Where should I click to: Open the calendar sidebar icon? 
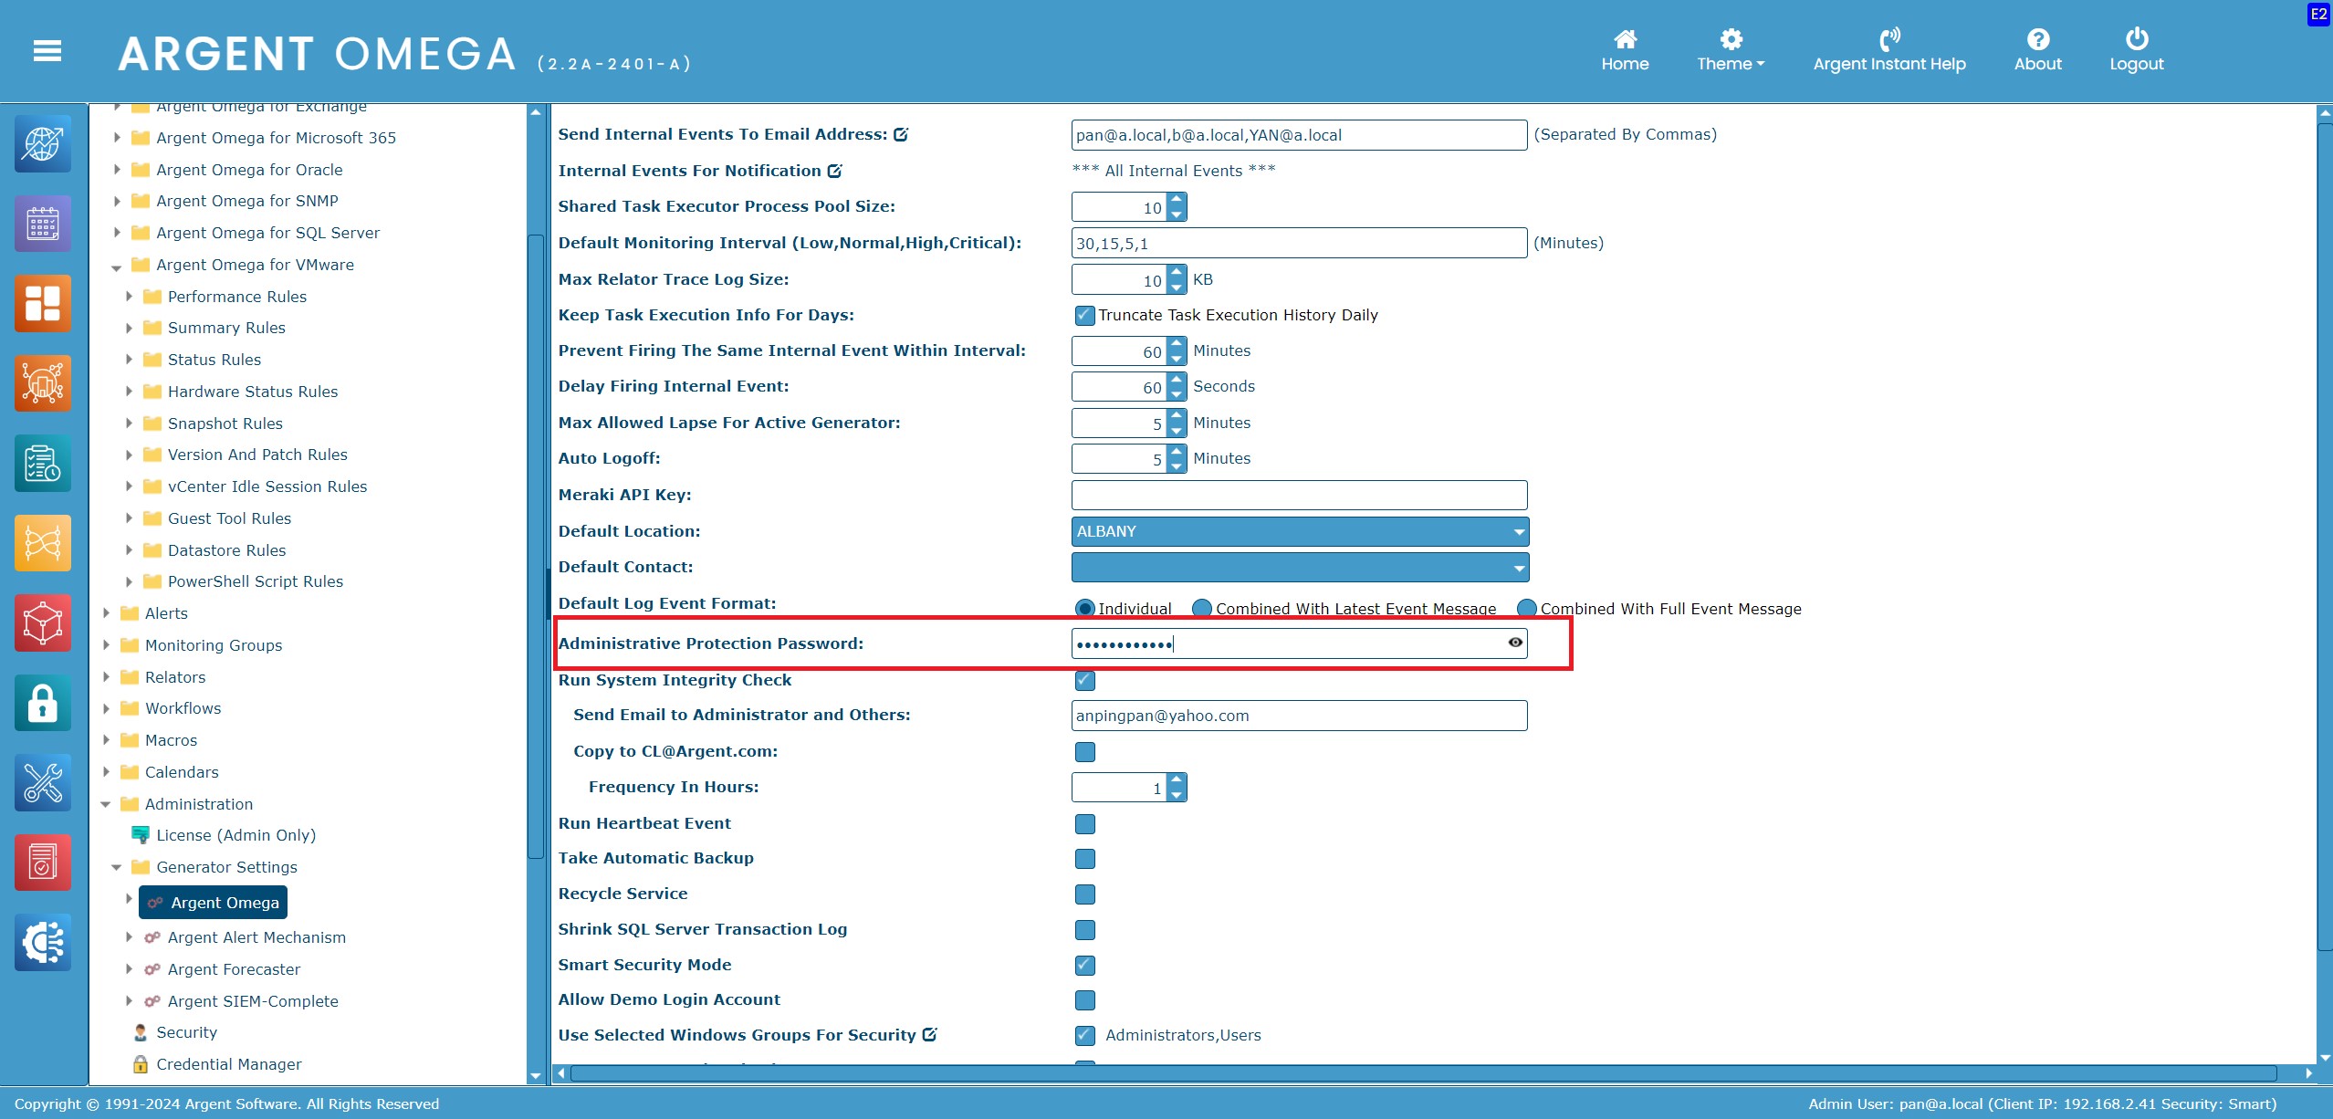[42, 224]
